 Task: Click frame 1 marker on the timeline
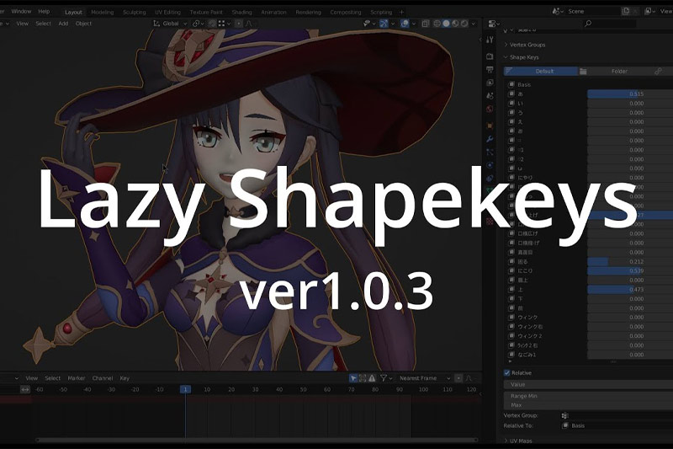click(185, 389)
